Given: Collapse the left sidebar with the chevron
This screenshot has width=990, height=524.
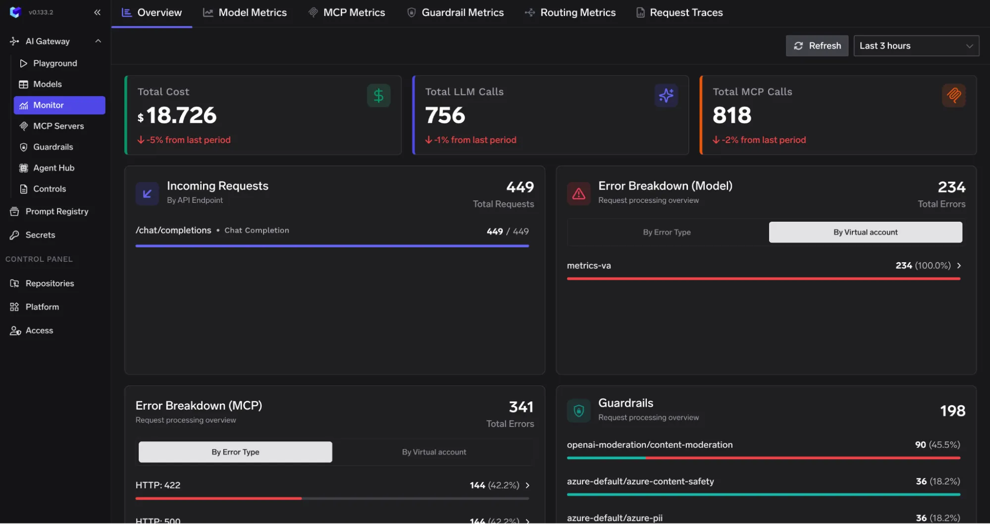Looking at the screenshot, I should [x=97, y=12].
